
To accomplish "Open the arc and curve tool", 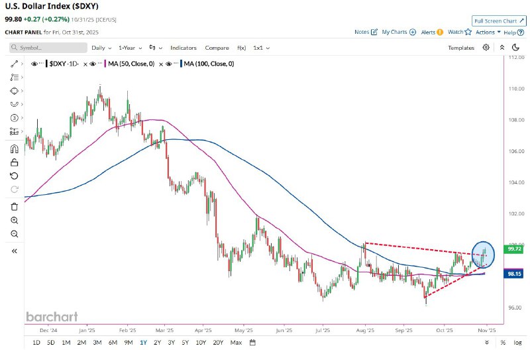I will click(14, 104).
